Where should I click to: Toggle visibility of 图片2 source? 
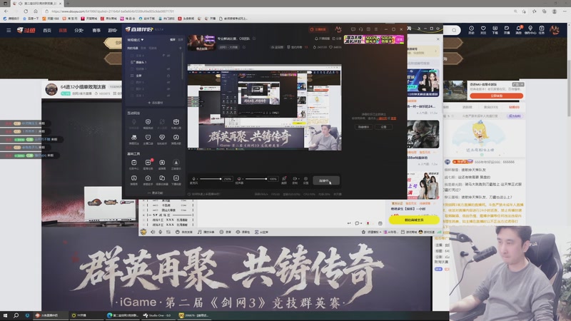click(168, 88)
